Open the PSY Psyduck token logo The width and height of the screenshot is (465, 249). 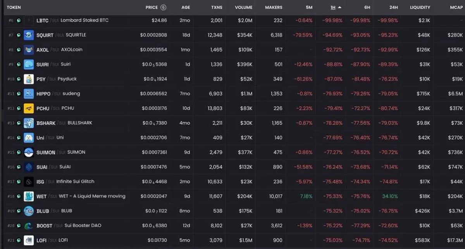coord(29,79)
